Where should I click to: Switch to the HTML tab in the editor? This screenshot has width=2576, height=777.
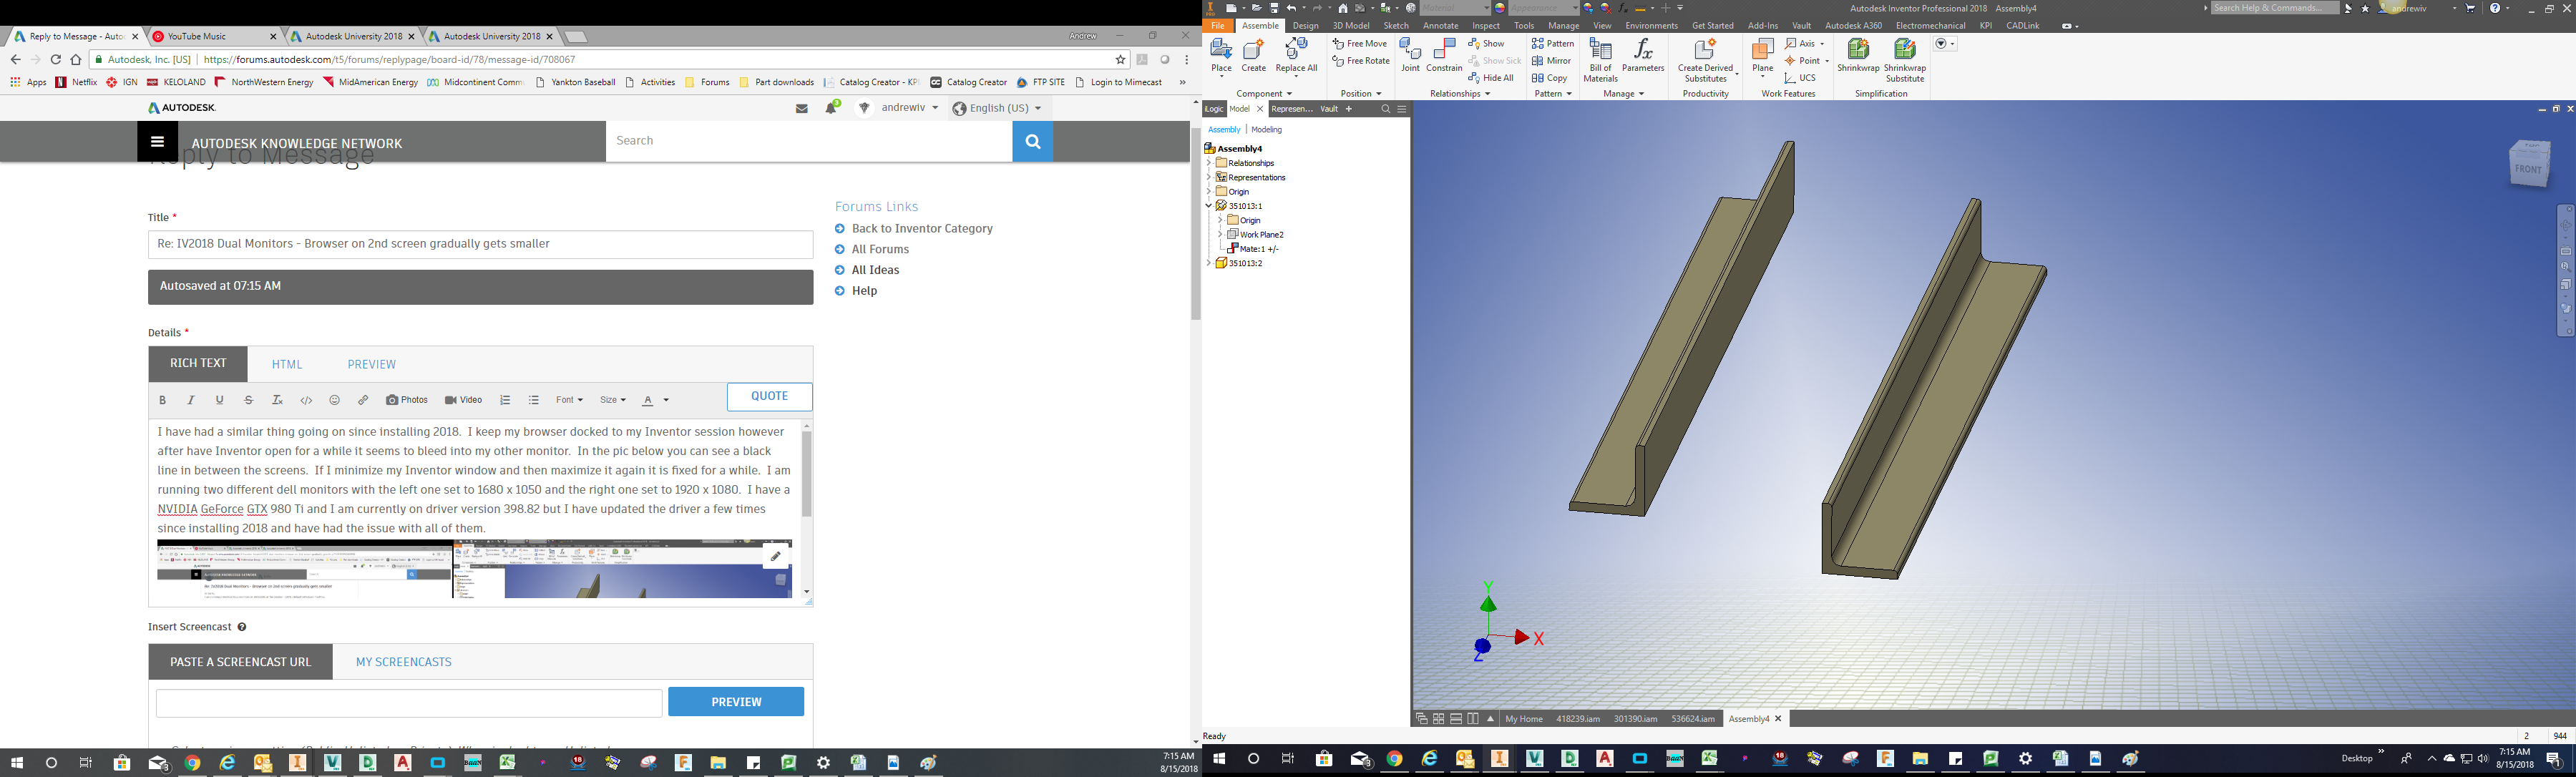287,364
